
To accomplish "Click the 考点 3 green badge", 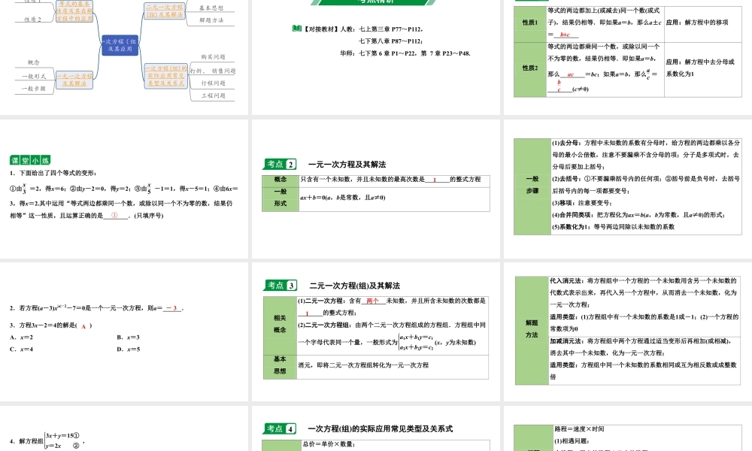I will click(x=280, y=286).
